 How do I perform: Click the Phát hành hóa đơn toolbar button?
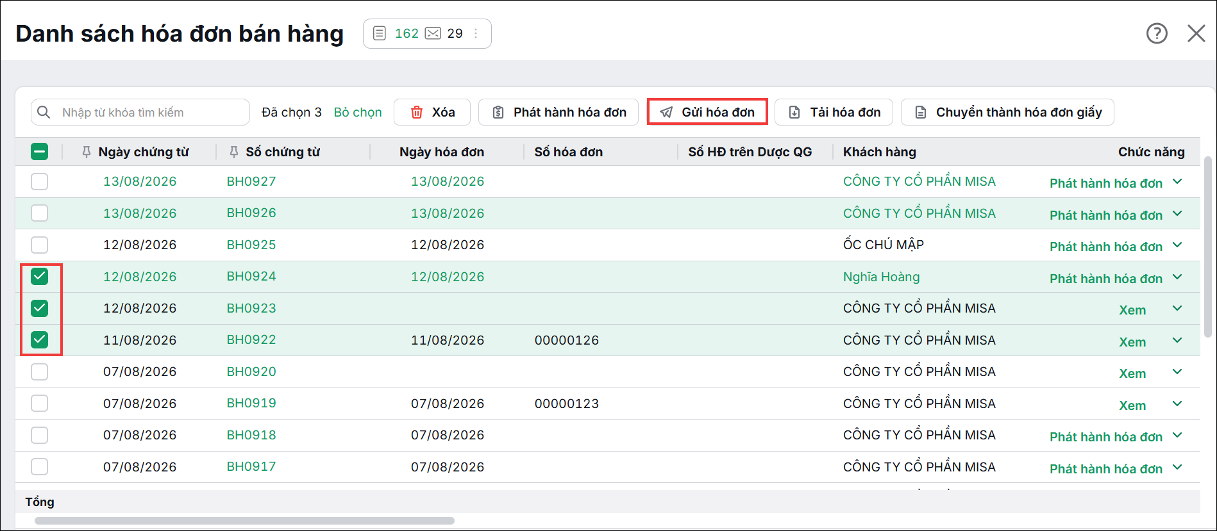(558, 112)
